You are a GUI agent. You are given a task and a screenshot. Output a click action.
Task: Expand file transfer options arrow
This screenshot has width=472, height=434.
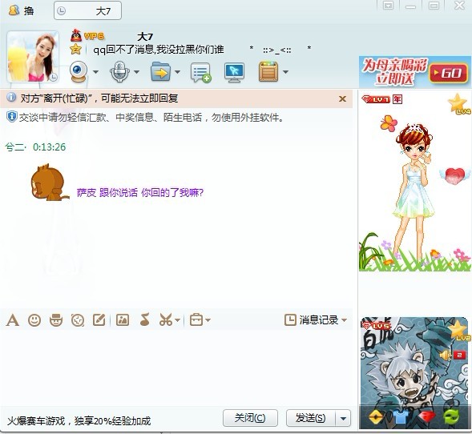178,72
